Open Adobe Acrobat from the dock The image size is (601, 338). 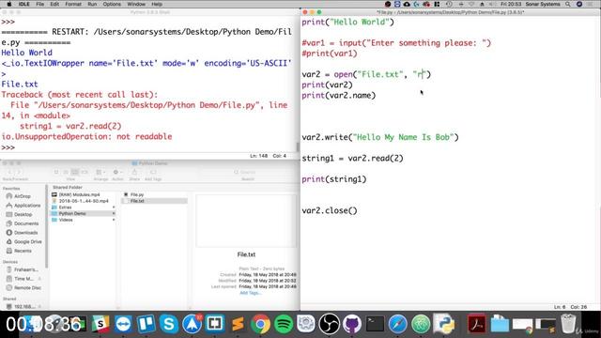pyautogui.click(x=477, y=324)
